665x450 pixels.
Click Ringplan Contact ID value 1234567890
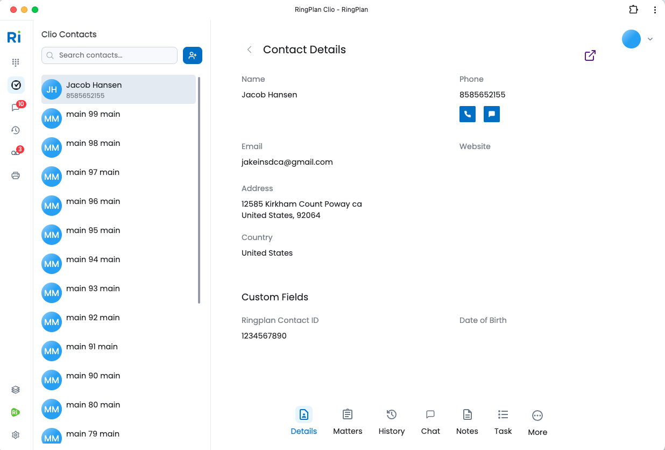[x=264, y=336]
